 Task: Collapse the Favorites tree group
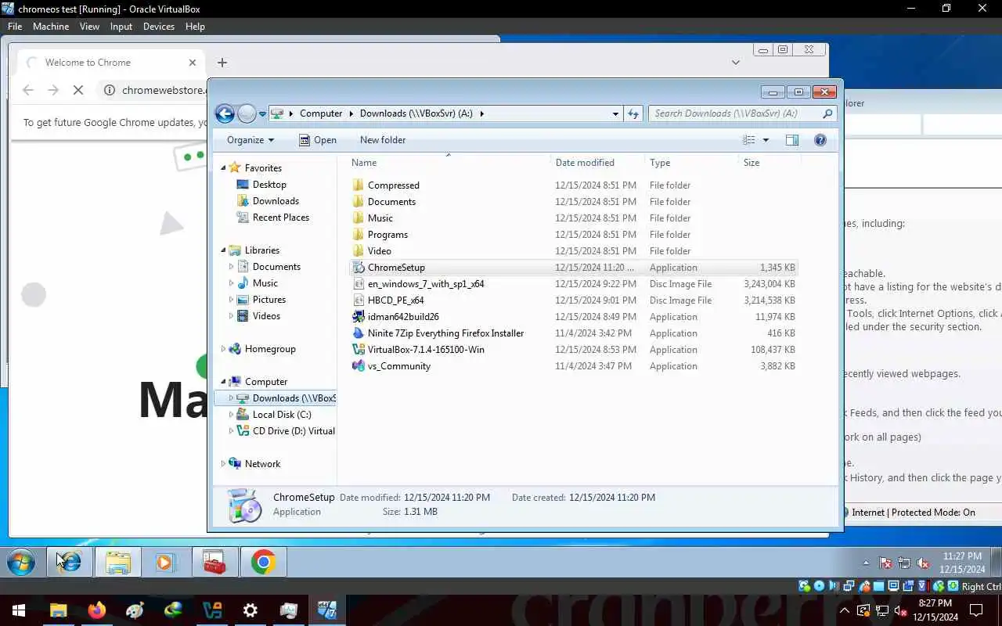[223, 168]
